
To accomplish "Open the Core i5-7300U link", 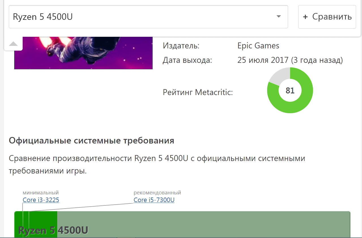I will [154, 200].
